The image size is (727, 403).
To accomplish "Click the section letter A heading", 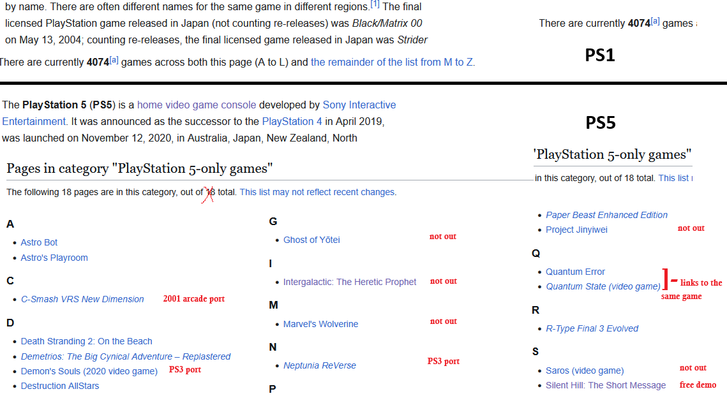I will pos(10,224).
